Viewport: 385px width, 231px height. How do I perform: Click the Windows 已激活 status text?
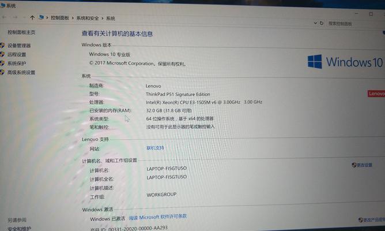coord(107,219)
